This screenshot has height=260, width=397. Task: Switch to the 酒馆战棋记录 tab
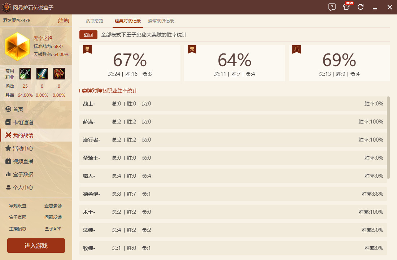tap(161, 21)
